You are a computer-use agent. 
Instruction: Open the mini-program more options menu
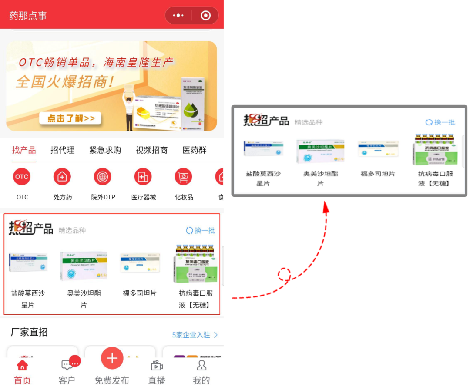[178, 15]
